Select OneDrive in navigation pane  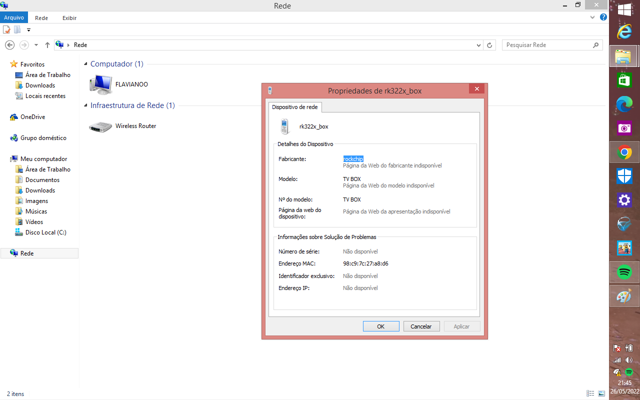coord(32,117)
